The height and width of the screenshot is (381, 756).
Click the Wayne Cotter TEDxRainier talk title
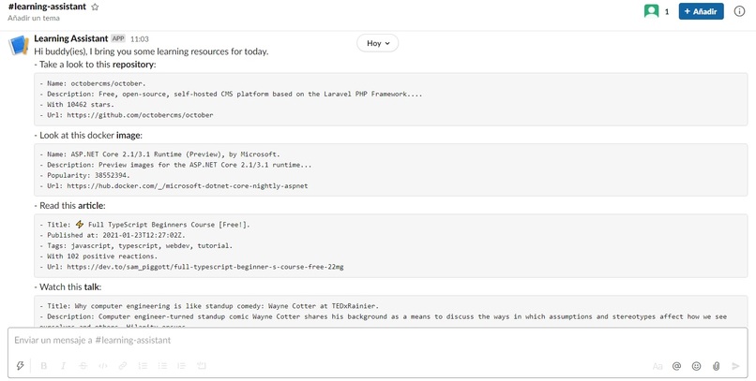pos(209,306)
